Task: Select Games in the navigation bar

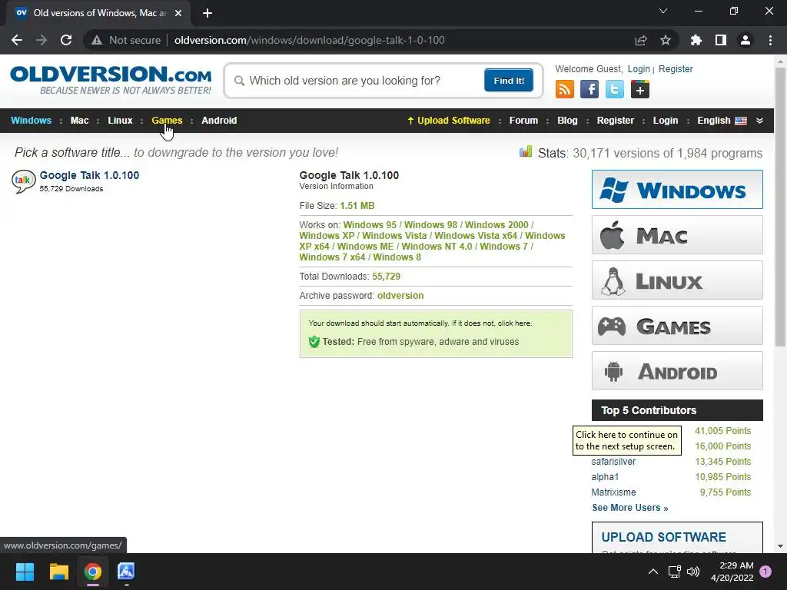Action: click(167, 121)
